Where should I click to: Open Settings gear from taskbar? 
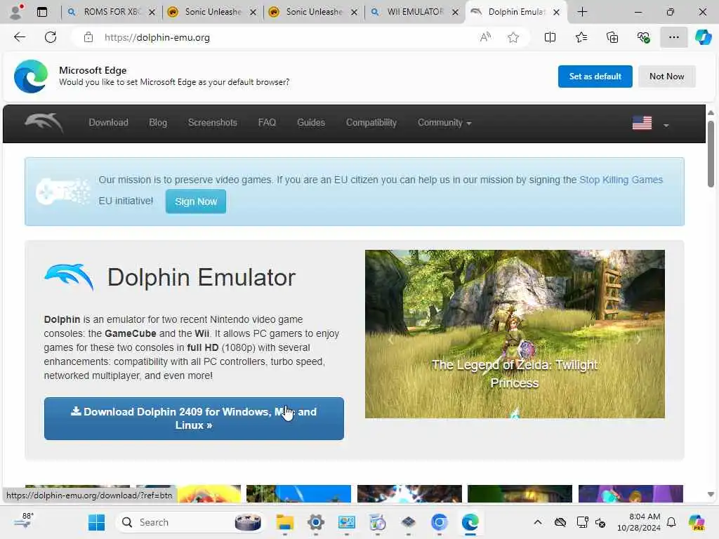point(316,522)
